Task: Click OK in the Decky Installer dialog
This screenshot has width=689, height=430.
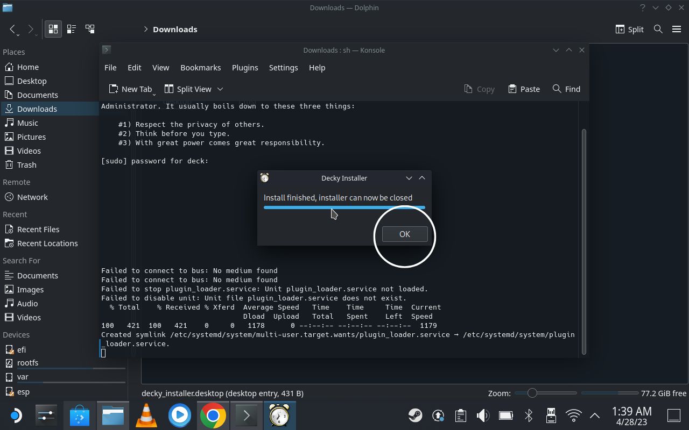Action: [x=404, y=234]
